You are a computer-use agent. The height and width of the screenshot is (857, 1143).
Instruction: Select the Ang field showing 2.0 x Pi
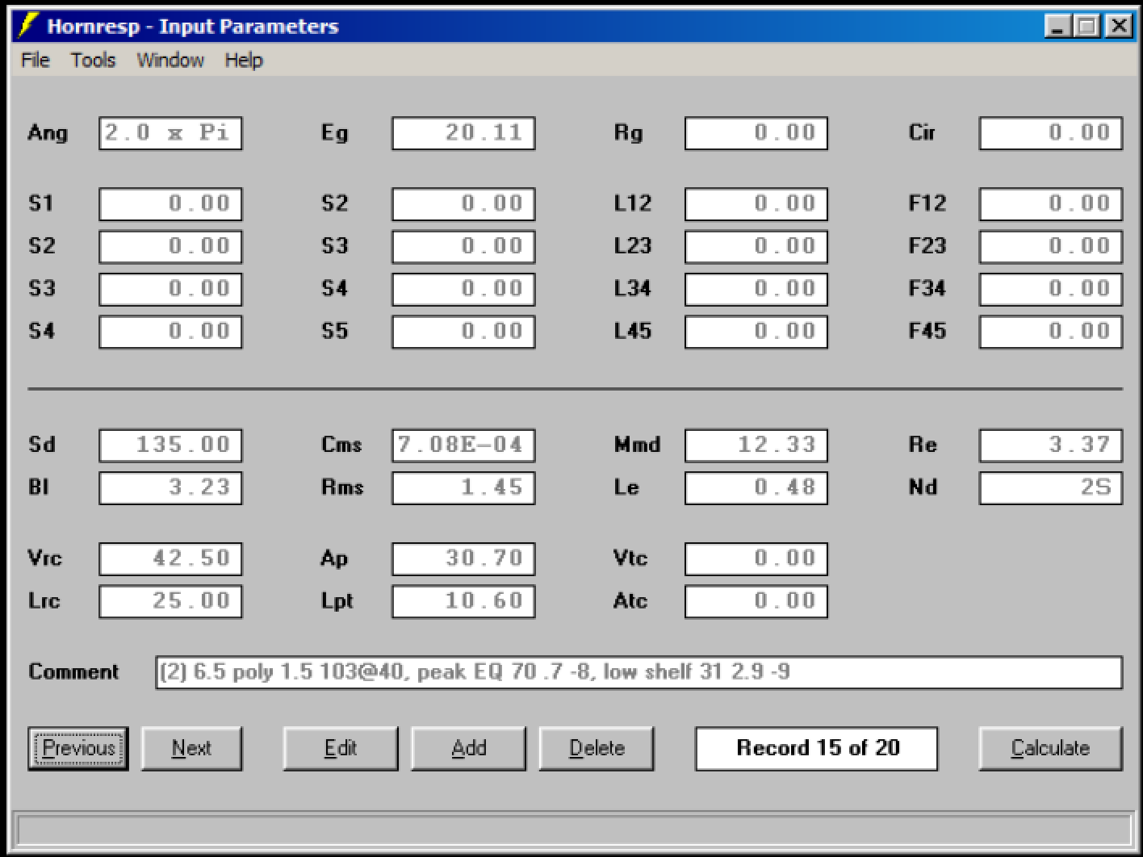[170, 133]
